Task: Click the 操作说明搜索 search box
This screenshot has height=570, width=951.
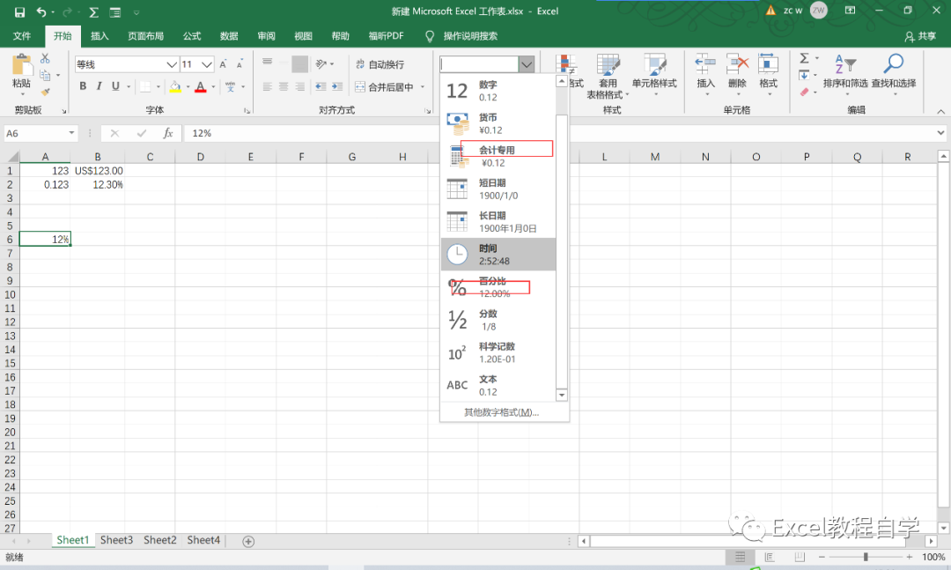Action: click(x=470, y=36)
